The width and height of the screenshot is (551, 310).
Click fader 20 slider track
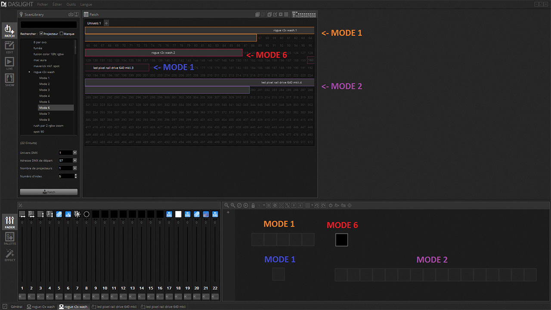(x=197, y=254)
